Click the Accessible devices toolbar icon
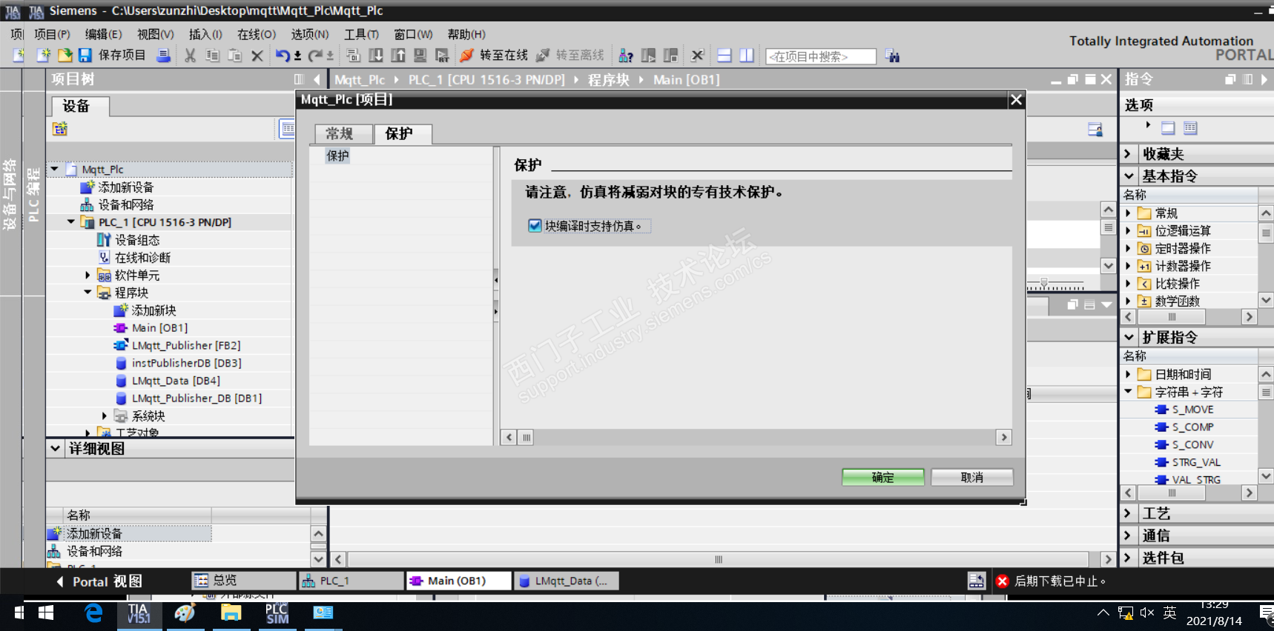Image resolution: width=1274 pixels, height=631 pixels. click(x=626, y=56)
